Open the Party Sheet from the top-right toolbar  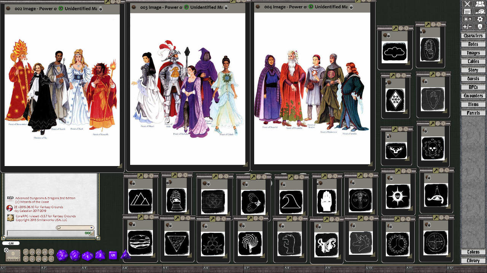tap(480, 4)
